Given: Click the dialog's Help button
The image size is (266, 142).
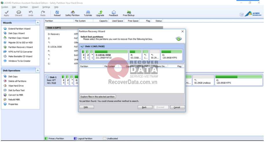Looking at the screenshot, I should [x=87, y=107].
